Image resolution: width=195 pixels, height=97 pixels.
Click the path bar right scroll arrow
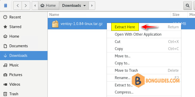click(x=92, y=6)
